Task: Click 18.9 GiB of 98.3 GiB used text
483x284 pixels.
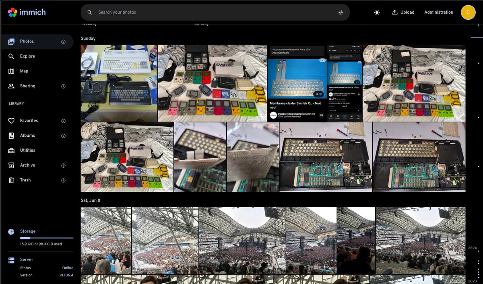Action: pos(41,244)
